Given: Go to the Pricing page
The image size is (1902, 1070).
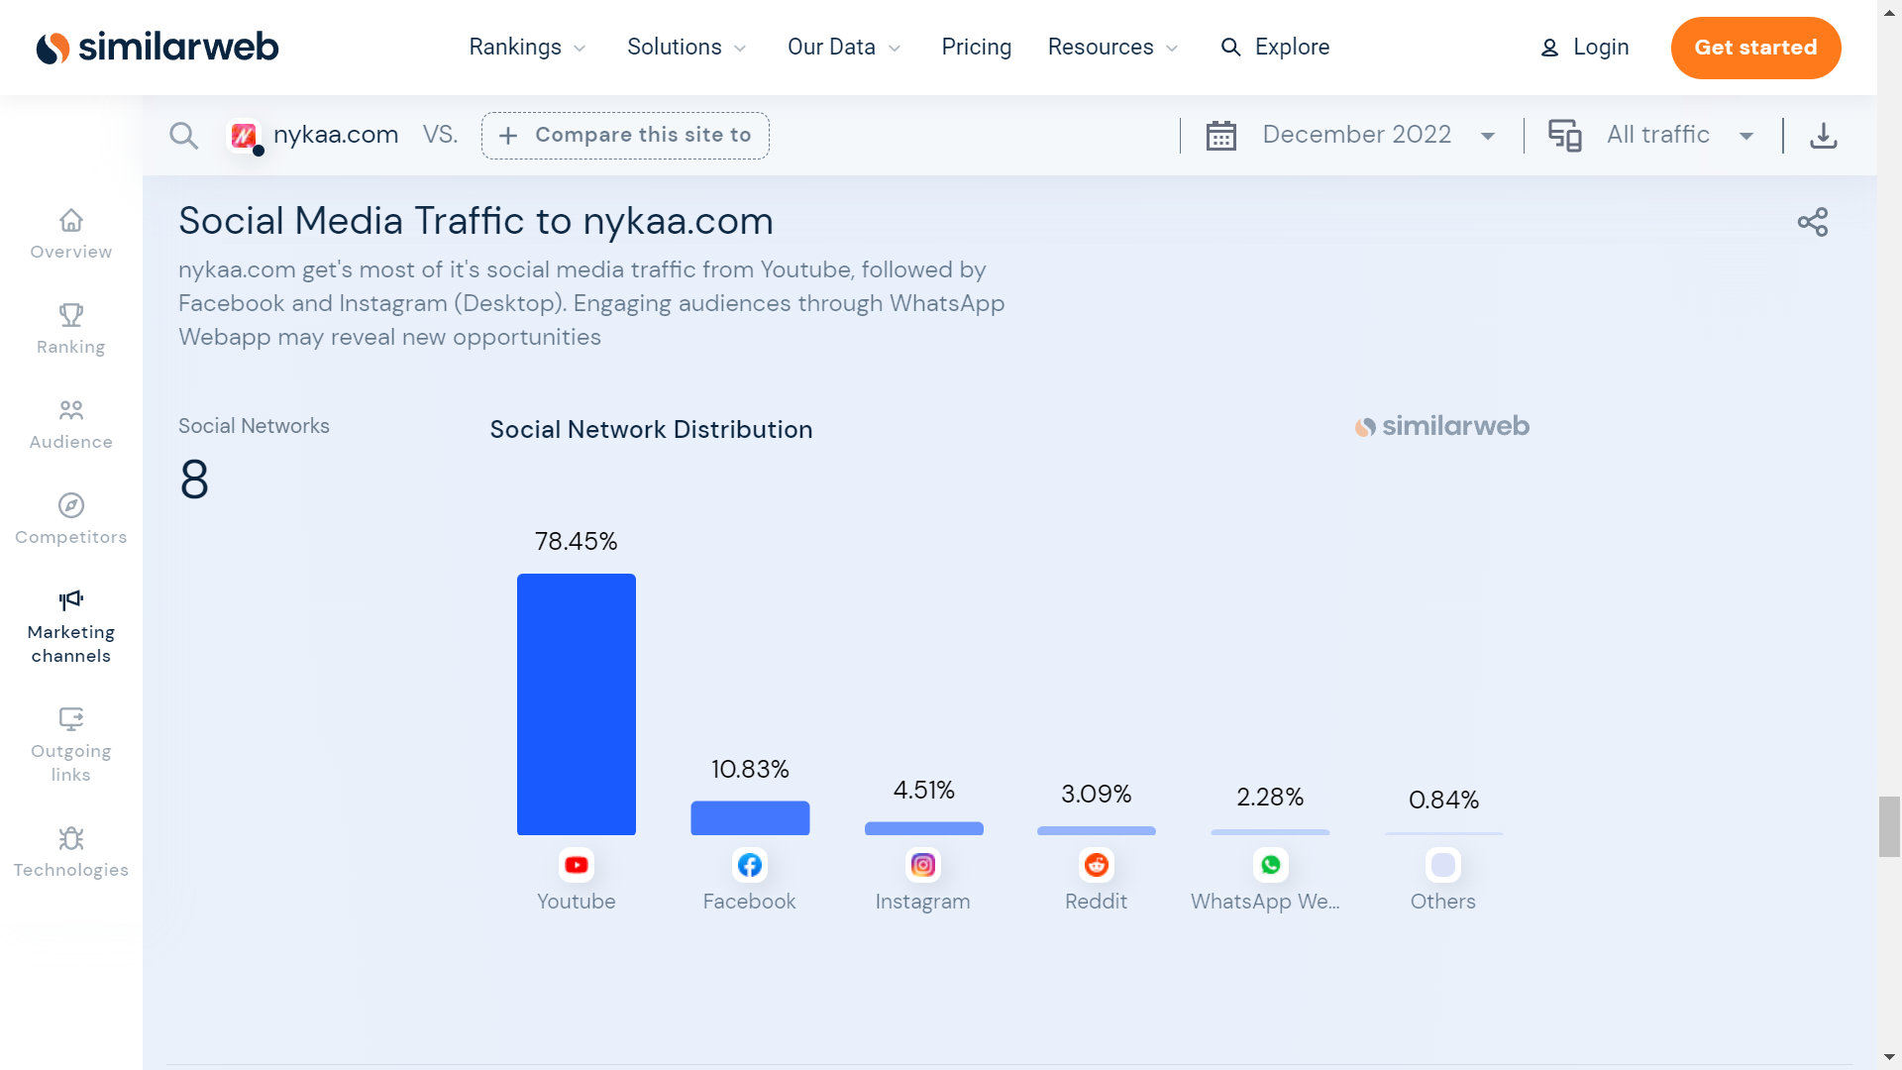Looking at the screenshot, I should (976, 48).
